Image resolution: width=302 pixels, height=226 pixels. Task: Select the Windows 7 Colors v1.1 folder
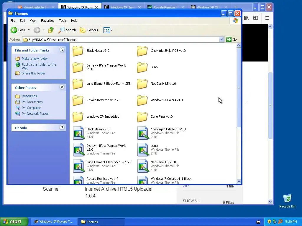(x=160, y=100)
